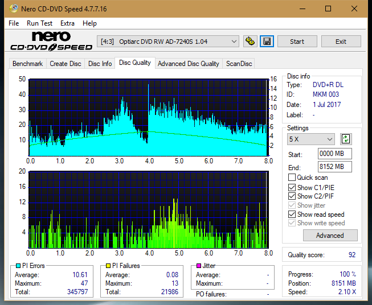372x305 pixels.
Task: Toggle the Show read speed checkbox
Action: pyautogui.click(x=292, y=214)
